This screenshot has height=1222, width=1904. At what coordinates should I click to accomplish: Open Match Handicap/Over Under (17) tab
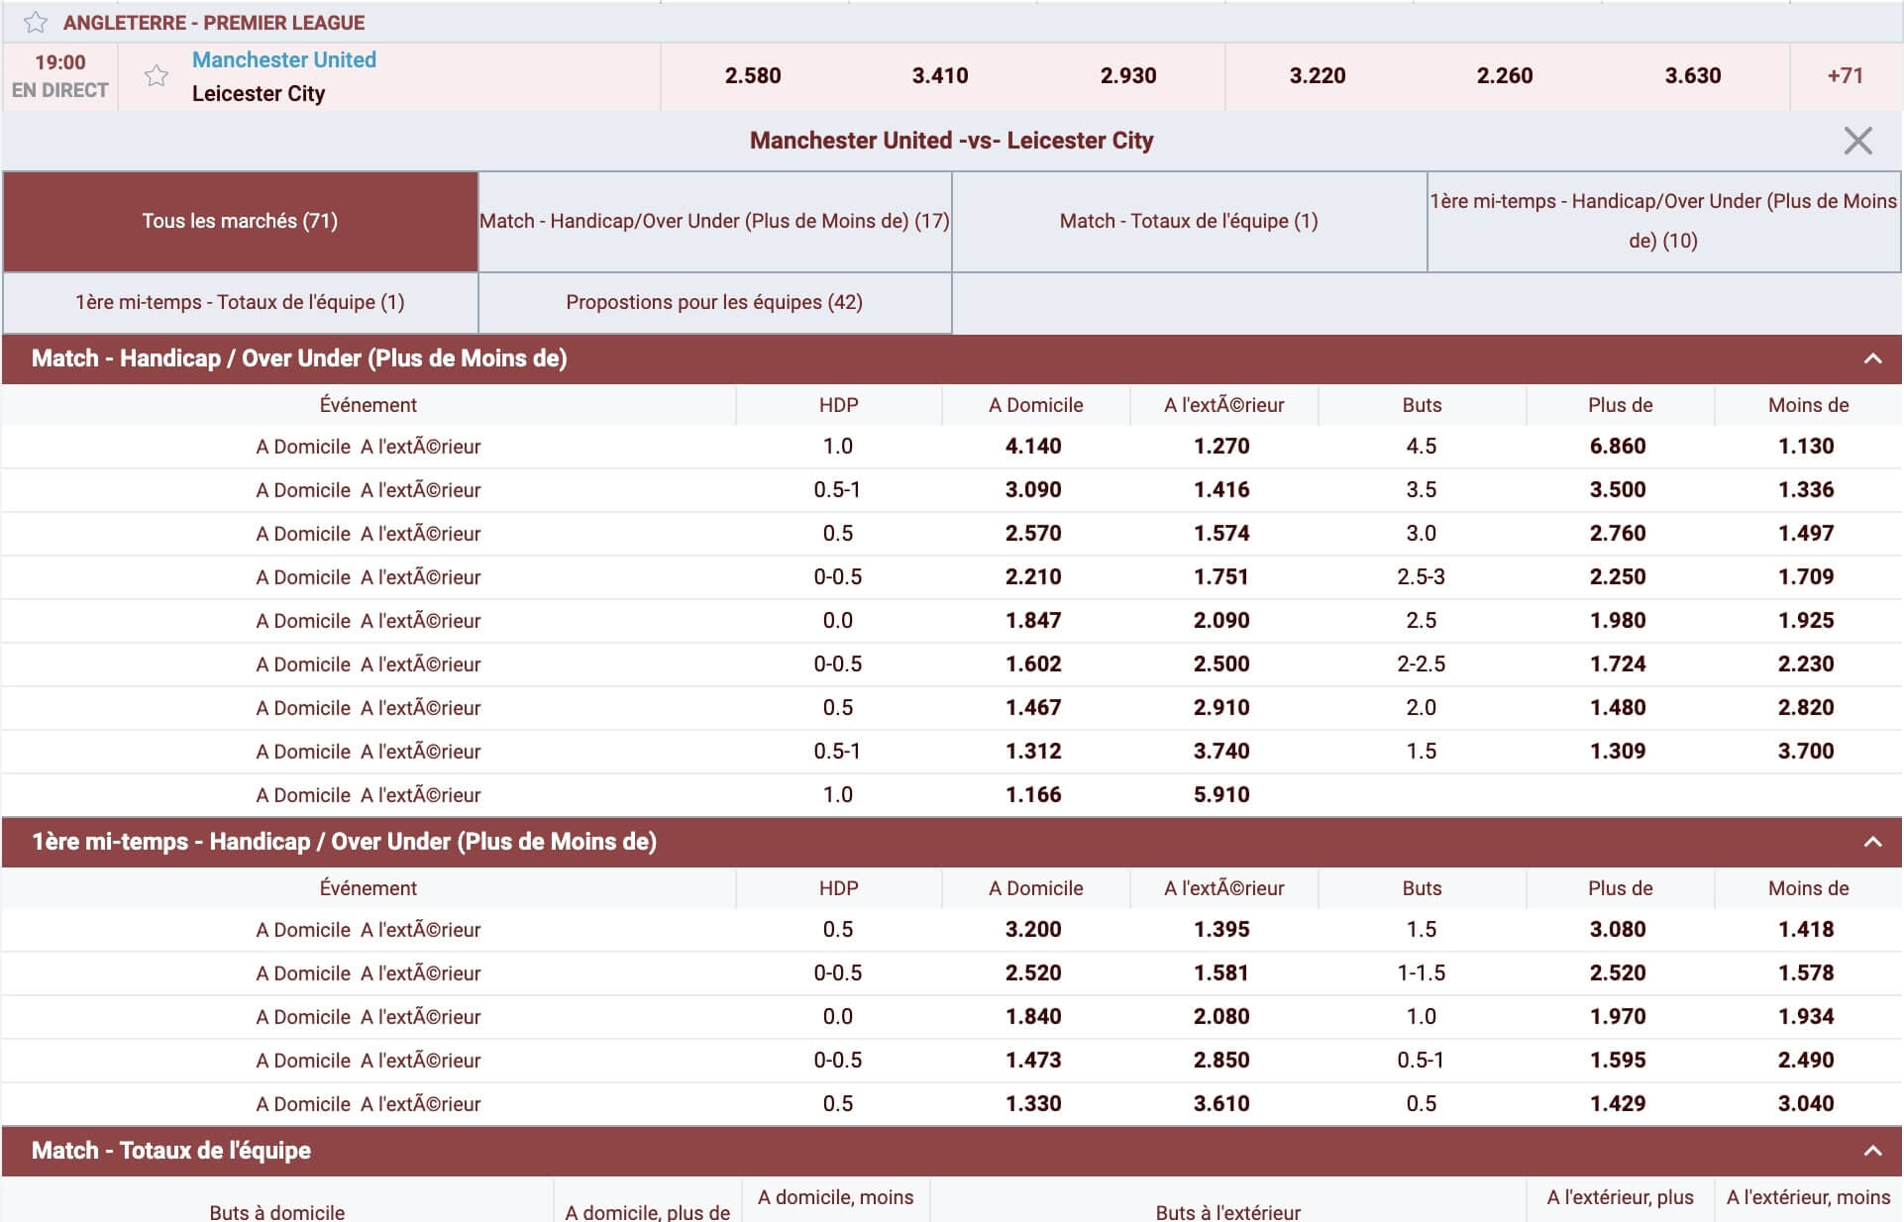(714, 221)
